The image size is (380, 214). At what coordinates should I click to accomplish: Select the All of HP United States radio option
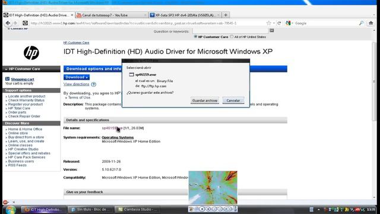click(232, 37)
